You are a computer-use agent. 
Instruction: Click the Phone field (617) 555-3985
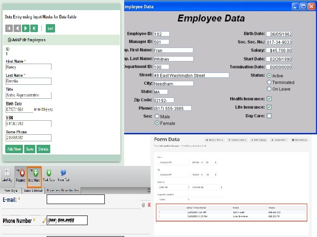[x=173, y=108]
